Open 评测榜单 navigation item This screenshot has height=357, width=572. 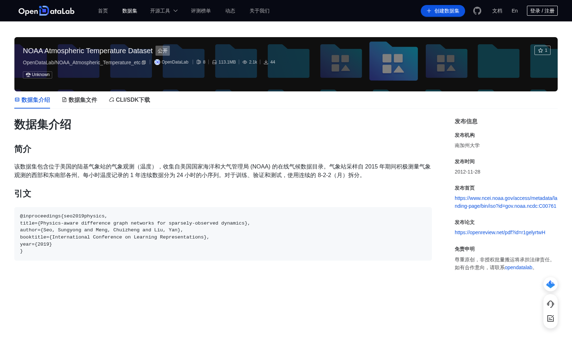tap(201, 11)
